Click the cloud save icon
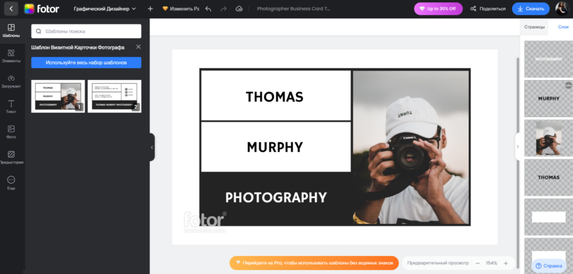 (x=239, y=9)
